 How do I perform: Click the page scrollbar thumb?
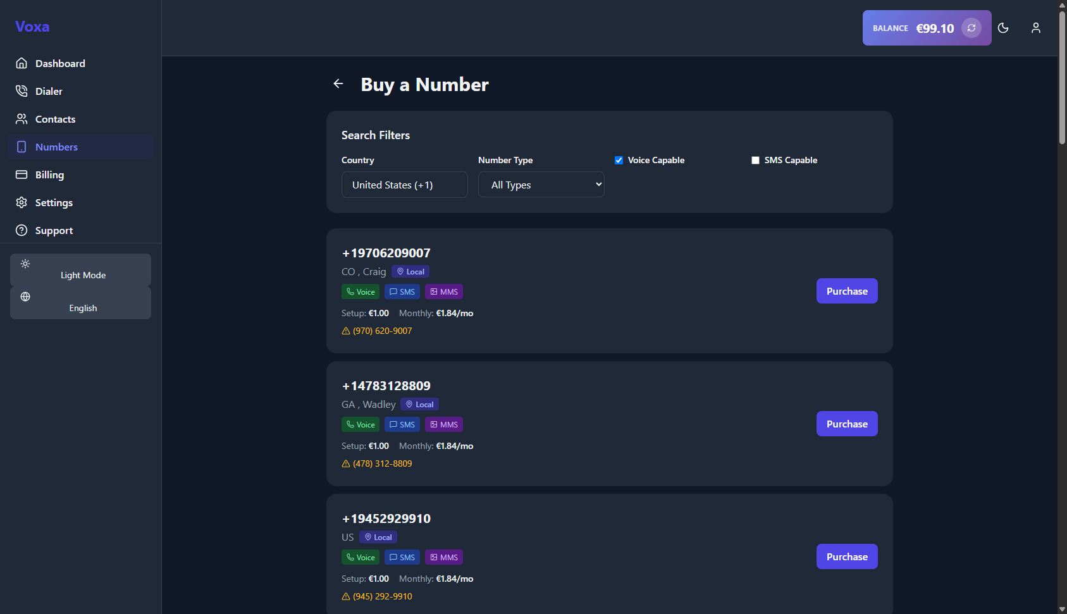[x=1062, y=77]
